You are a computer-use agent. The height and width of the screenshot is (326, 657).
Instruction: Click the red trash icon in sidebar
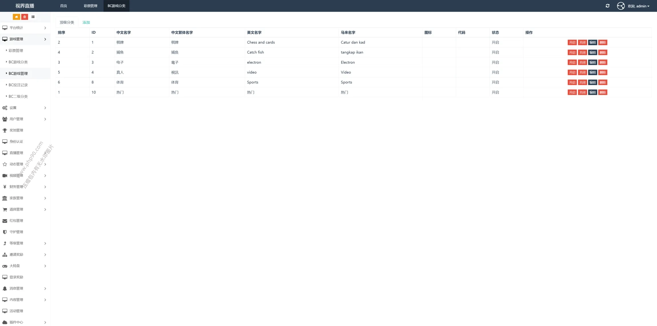[25, 17]
